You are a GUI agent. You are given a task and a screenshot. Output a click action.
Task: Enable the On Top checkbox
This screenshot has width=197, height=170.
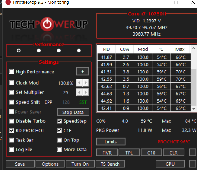click(59, 140)
